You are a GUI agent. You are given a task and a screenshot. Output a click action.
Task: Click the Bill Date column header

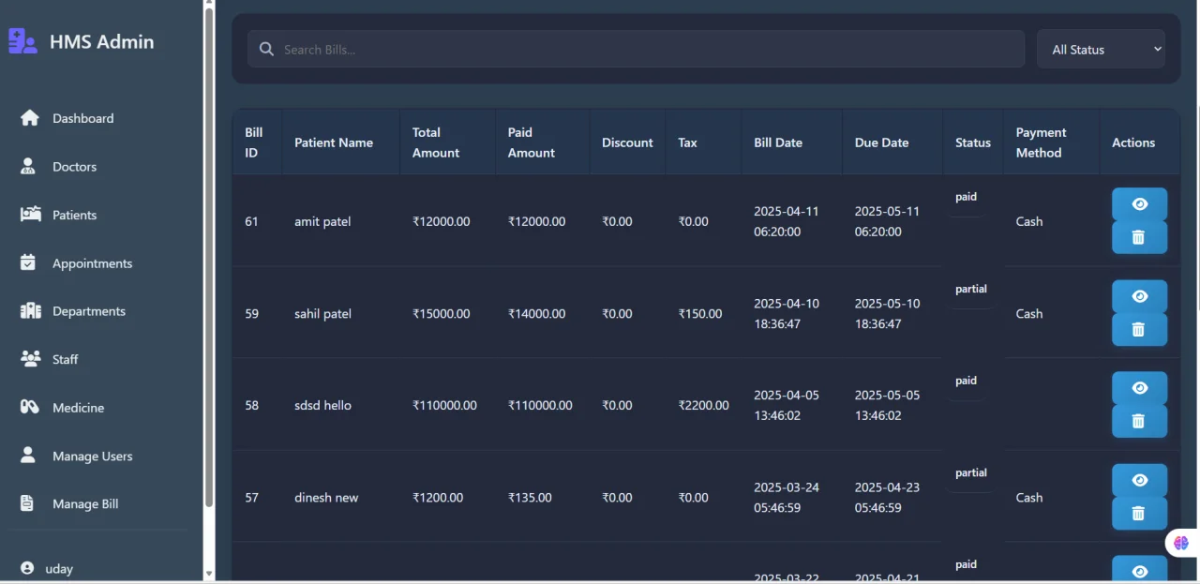point(791,142)
